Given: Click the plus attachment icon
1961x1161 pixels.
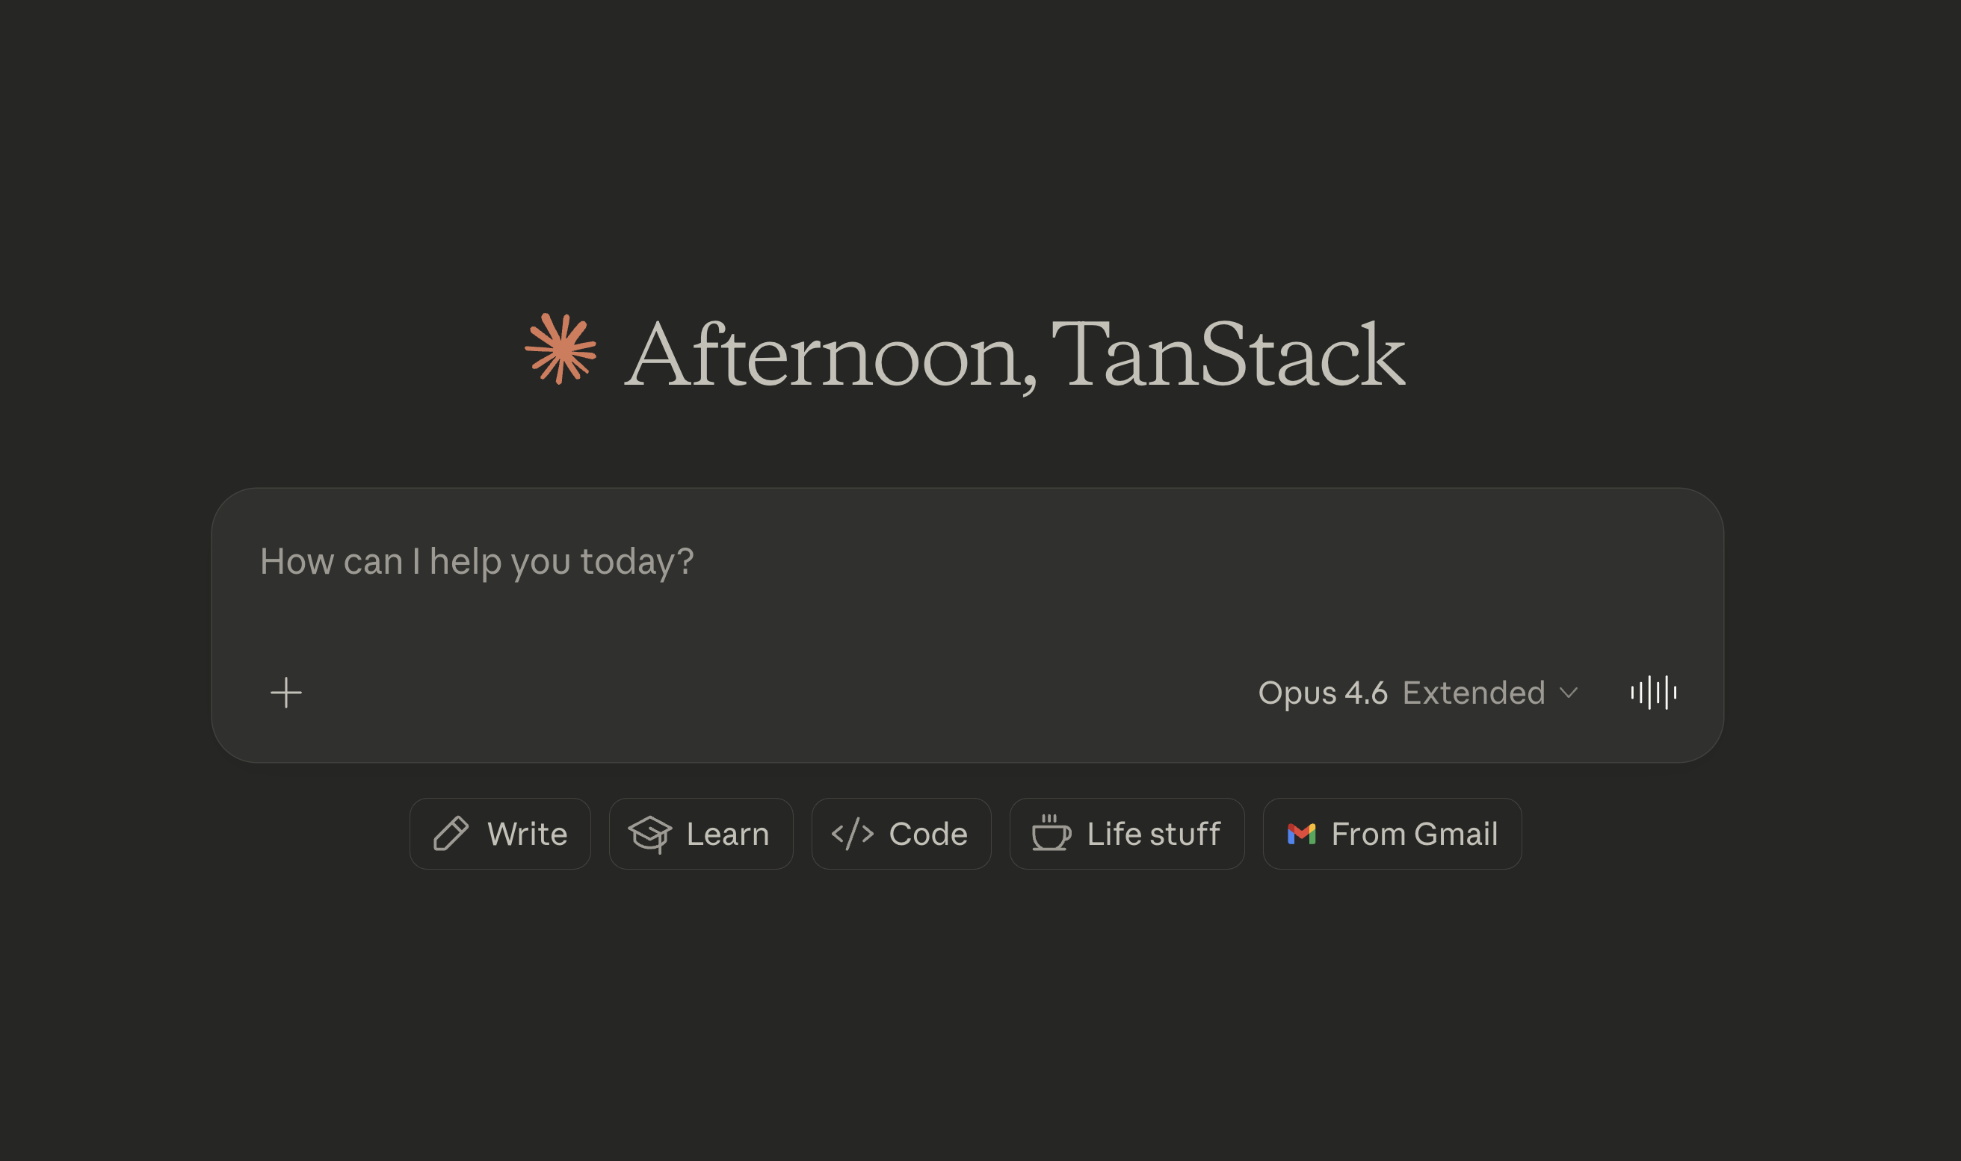Looking at the screenshot, I should tap(285, 693).
